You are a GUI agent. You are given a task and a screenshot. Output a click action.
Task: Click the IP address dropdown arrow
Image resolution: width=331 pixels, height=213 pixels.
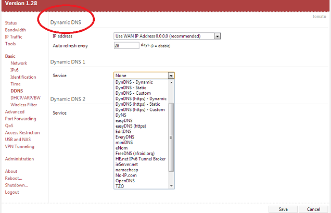[218, 36]
